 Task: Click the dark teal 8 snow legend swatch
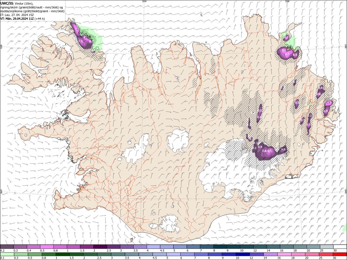click(220, 247)
